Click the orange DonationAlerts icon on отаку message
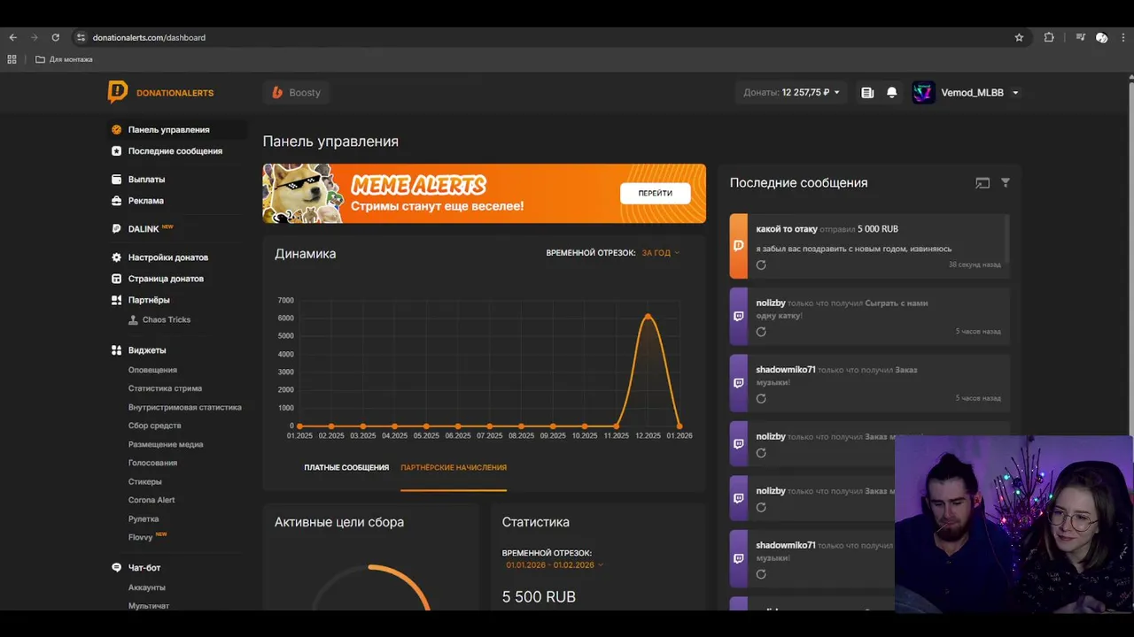This screenshot has width=1134, height=637. (x=739, y=246)
